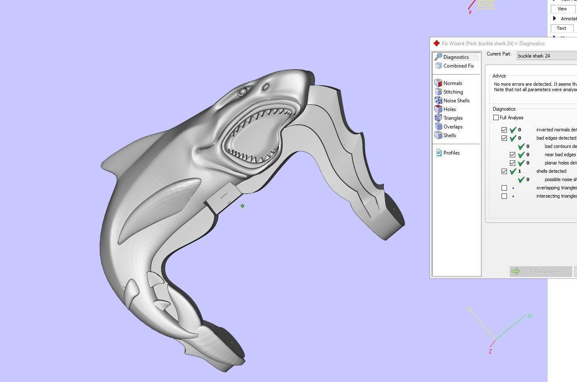Switch to the View tab
Image resolution: width=577 pixels, height=382 pixels.
point(562,9)
